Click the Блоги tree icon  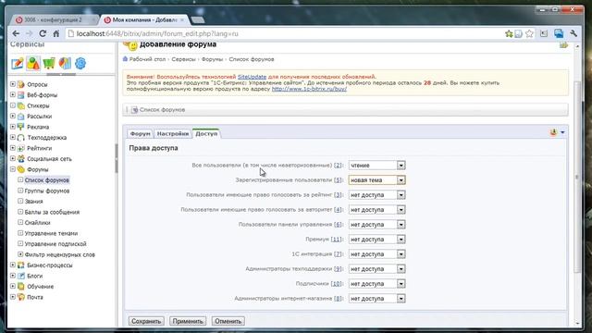tap(21, 276)
